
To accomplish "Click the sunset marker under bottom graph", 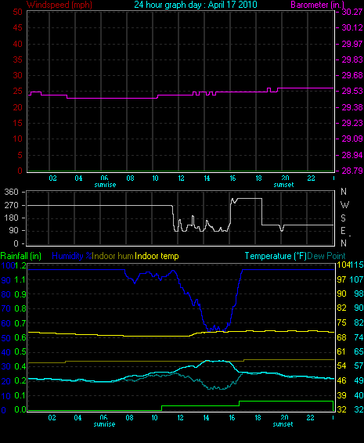I will click(283, 424).
